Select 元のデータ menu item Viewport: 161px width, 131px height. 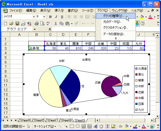pos(116,22)
